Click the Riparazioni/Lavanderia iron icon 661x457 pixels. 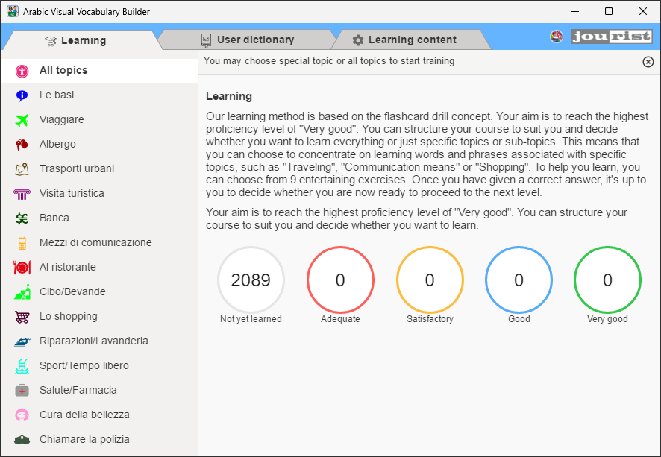click(22, 341)
